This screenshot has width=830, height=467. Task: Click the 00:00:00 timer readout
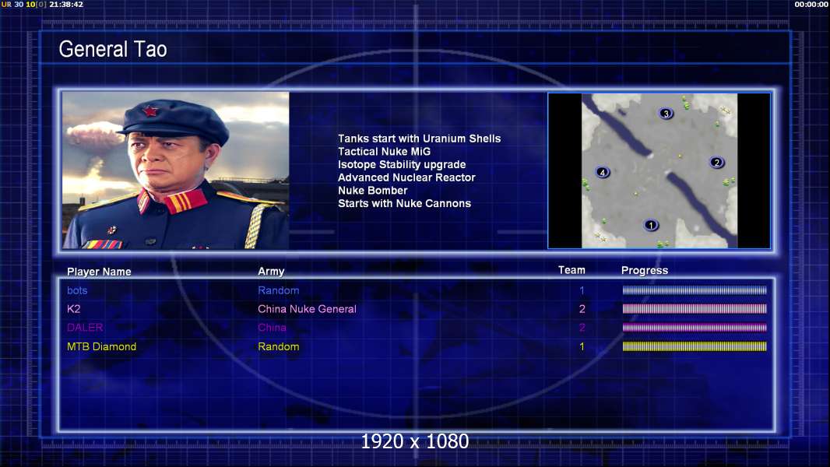pos(811,4)
